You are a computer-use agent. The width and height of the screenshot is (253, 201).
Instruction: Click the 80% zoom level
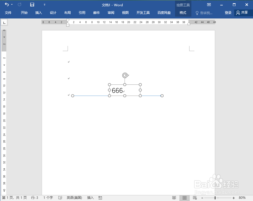click(x=242, y=198)
